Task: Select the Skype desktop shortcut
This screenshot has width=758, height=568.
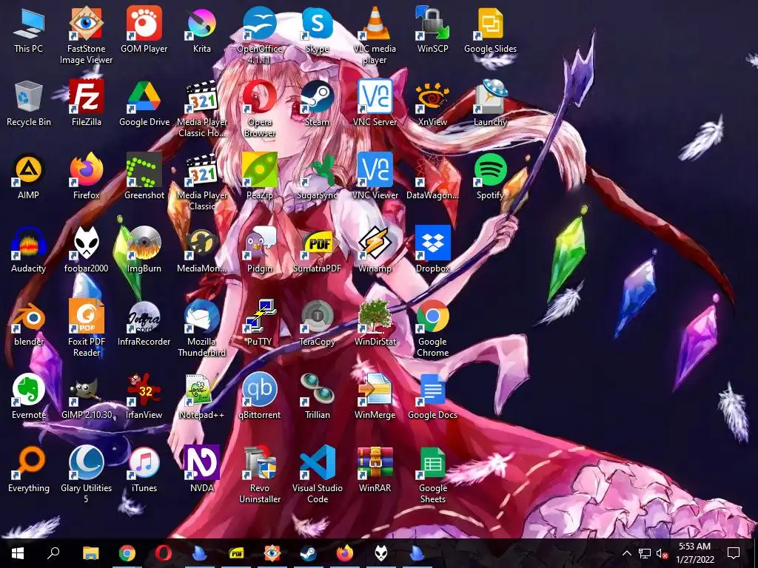Action: [x=317, y=30]
